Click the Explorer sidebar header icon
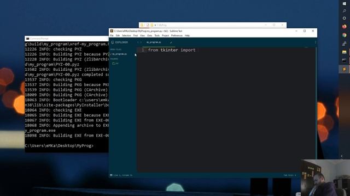This screenshot has width=350, height=196. pyautogui.click(x=113, y=42)
